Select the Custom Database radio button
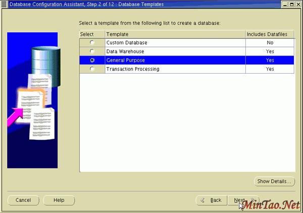The height and width of the screenshot is (213, 303). 92,42
